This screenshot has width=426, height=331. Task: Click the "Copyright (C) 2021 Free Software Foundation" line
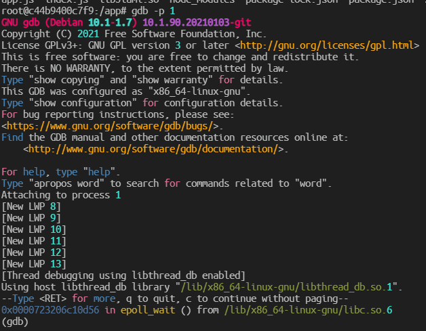[x=134, y=34]
